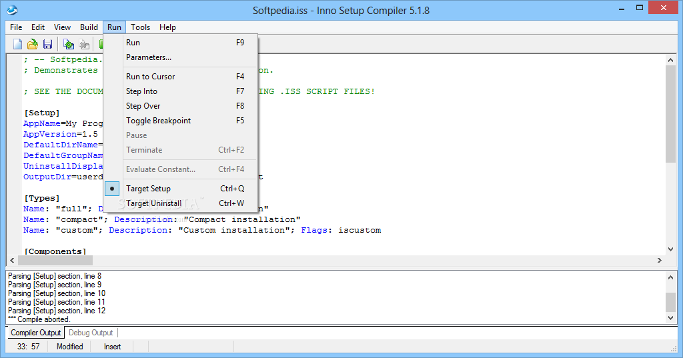Click the OutputDir line in editor

[63, 177]
